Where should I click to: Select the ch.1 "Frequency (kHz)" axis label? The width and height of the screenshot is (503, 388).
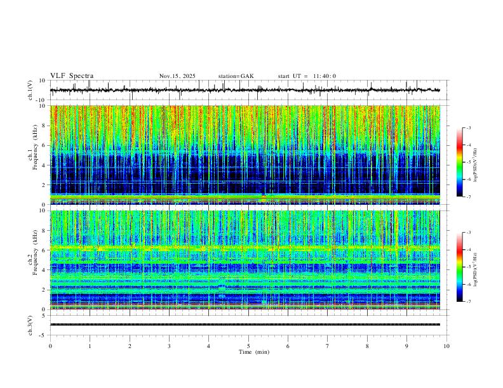[35, 146]
